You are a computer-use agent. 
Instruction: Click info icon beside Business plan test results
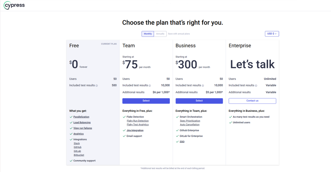click(203, 85)
